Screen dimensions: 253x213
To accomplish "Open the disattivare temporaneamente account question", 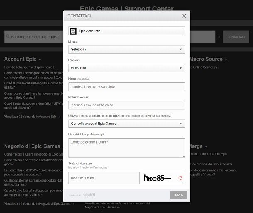I will coord(34,96).
